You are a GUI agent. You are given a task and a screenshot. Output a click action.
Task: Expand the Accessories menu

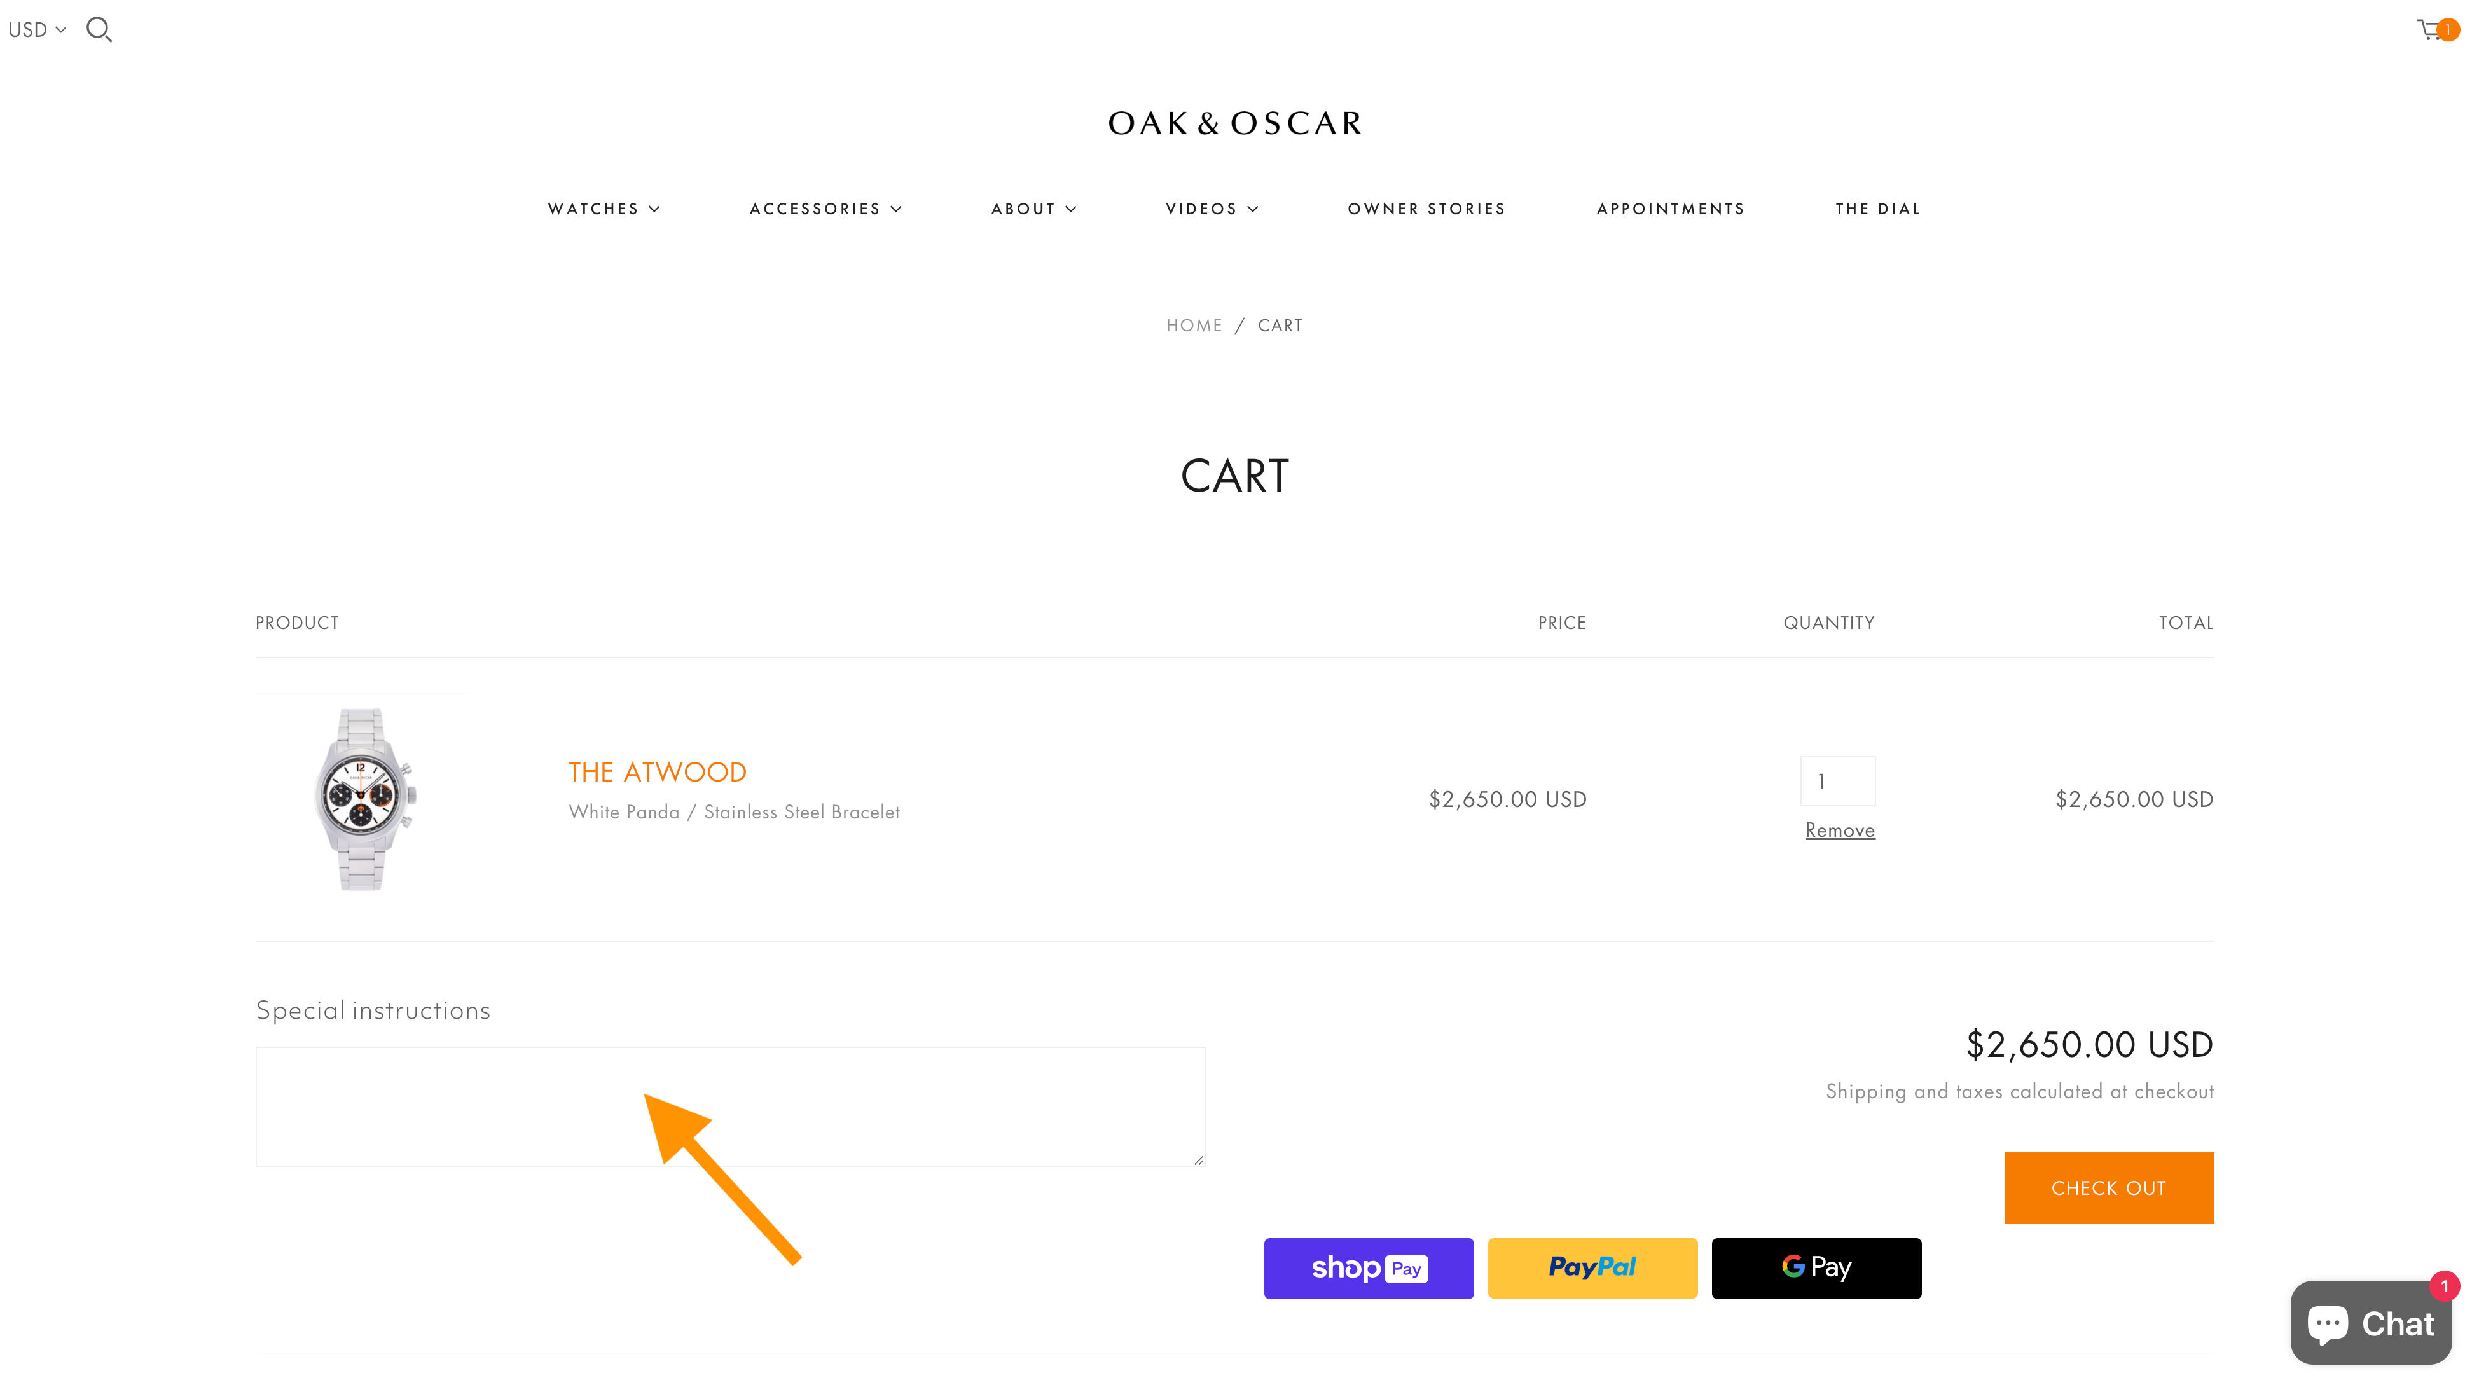(x=825, y=209)
